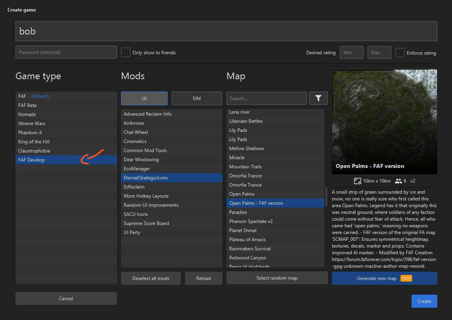Select FAF default game type

66,96
